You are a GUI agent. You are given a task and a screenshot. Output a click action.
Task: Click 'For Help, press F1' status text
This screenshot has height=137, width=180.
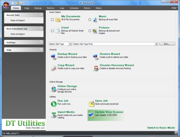click(11, 133)
